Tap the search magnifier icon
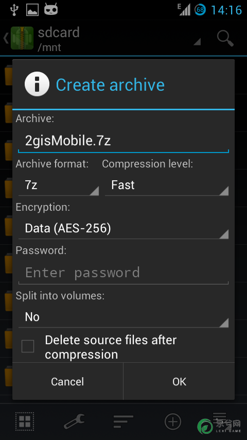This screenshot has height=440, width=247. pos(225,39)
